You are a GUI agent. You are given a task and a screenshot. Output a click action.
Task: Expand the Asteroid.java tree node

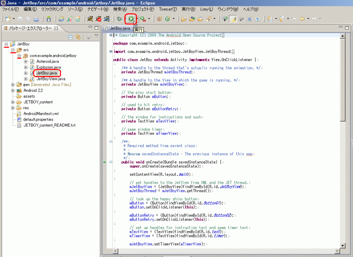click(x=26, y=61)
